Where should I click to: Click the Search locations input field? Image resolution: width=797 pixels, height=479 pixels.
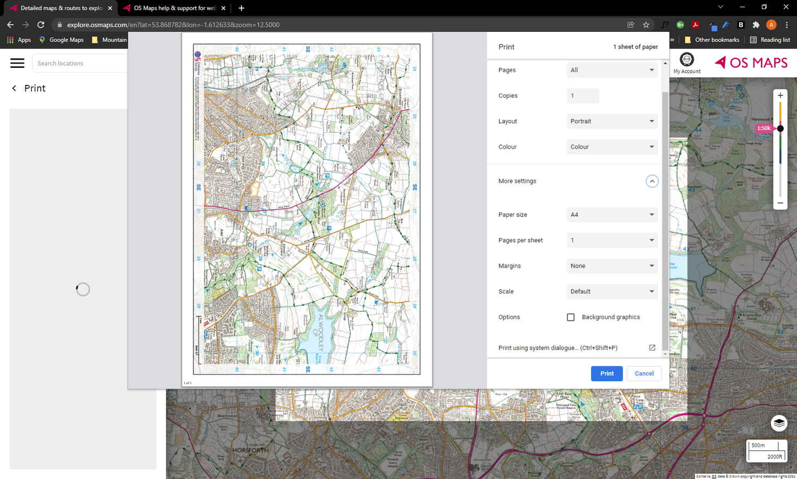(x=80, y=63)
